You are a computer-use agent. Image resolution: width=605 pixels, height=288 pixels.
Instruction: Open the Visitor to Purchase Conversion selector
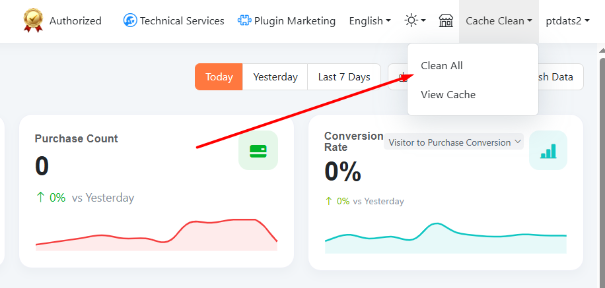[454, 142]
